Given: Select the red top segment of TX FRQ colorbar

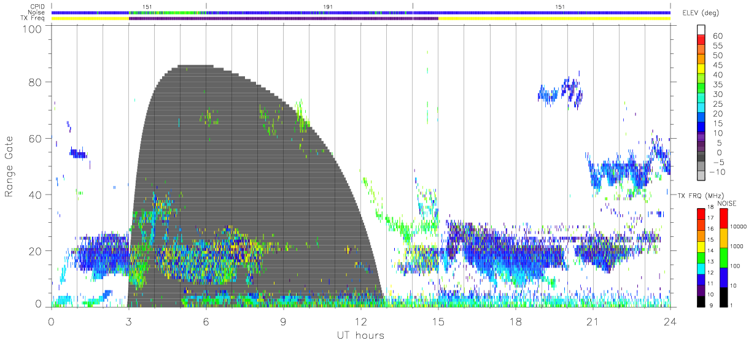Looking at the screenshot, I should pyautogui.click(x=701, y=214).
